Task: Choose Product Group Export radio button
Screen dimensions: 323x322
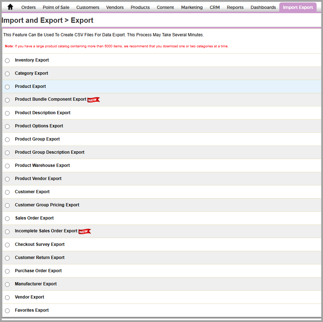Action: click(7, 139)
